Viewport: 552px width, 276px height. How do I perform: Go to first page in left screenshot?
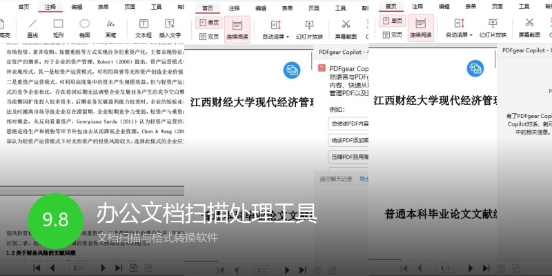(x=37, y=268)
